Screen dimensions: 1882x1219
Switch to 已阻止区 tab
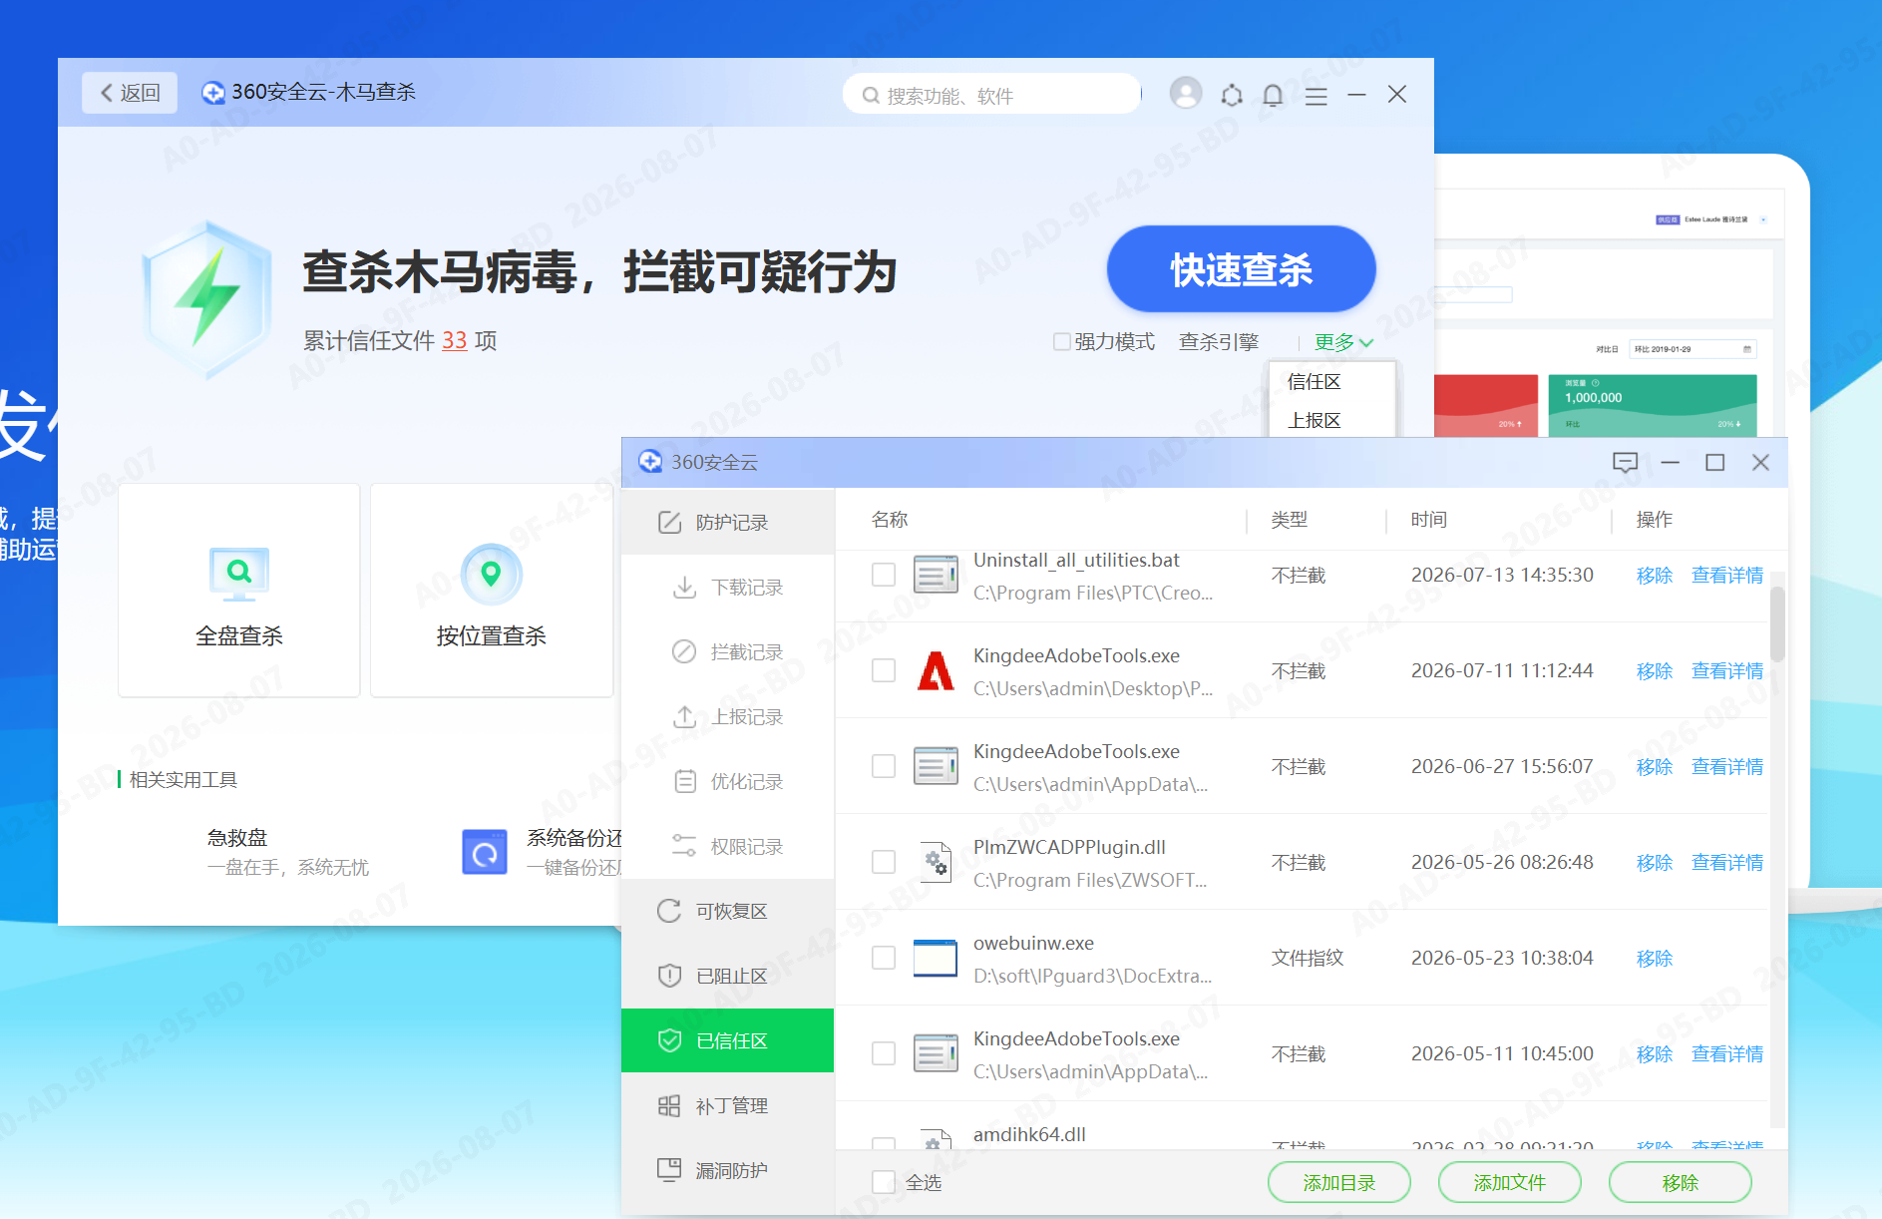click(728, 976)
